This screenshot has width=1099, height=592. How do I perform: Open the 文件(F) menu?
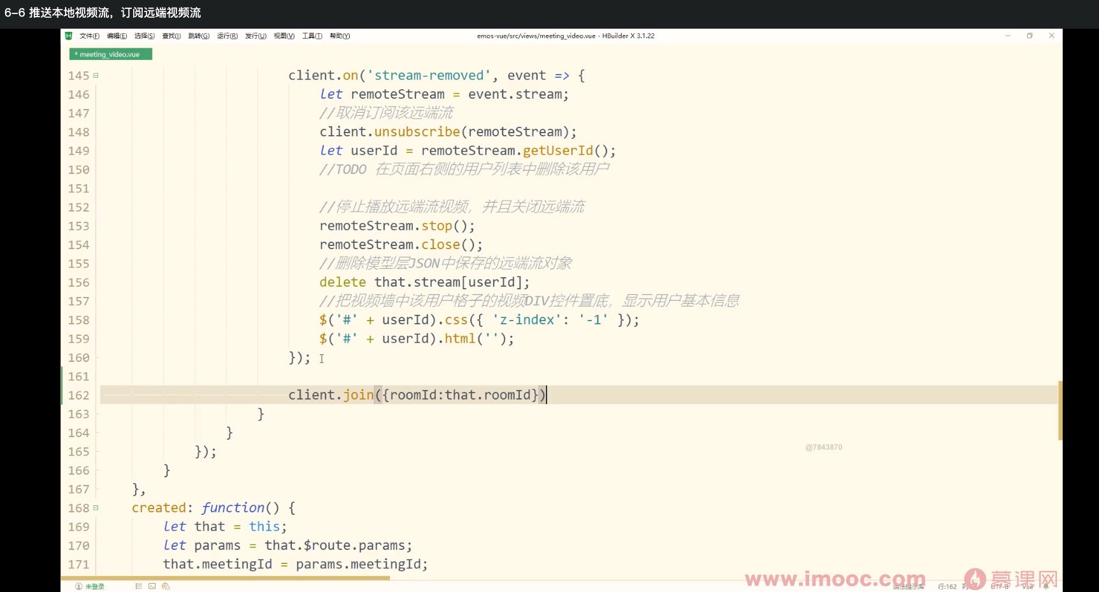pyautogui.click(x=89, y=36)
